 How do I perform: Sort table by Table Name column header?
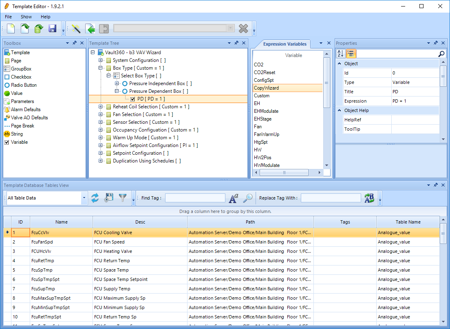(x=408, y=222)
